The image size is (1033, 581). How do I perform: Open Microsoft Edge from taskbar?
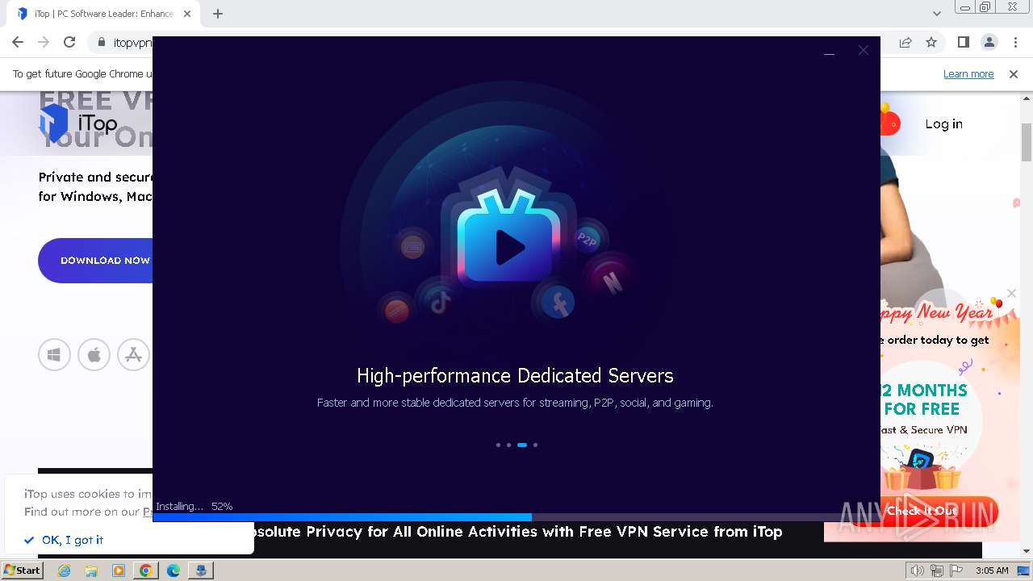(x=174, y=571)
